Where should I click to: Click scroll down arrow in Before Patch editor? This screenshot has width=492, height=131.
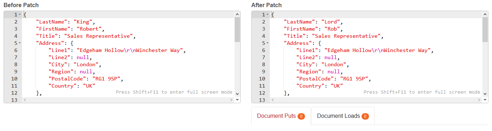click(237, 94)
